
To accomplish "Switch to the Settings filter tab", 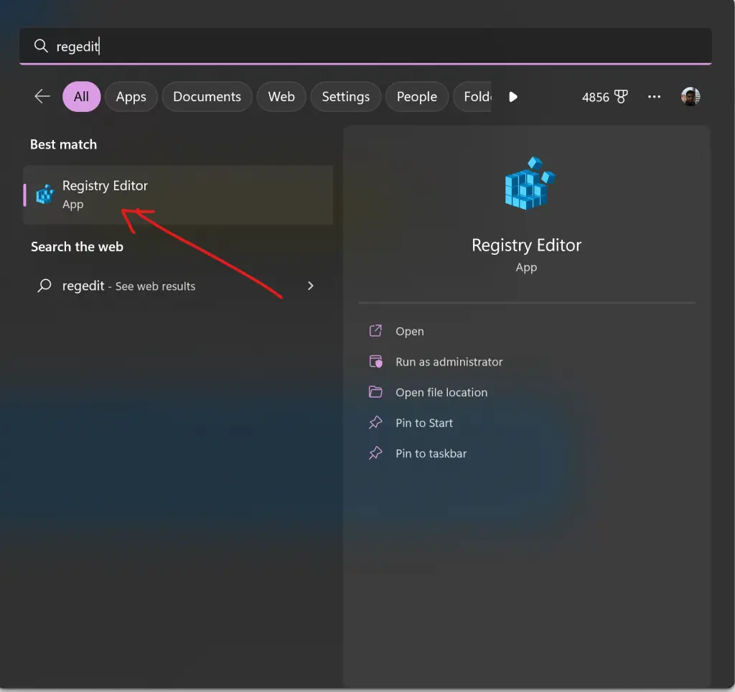I will (346, 97).
